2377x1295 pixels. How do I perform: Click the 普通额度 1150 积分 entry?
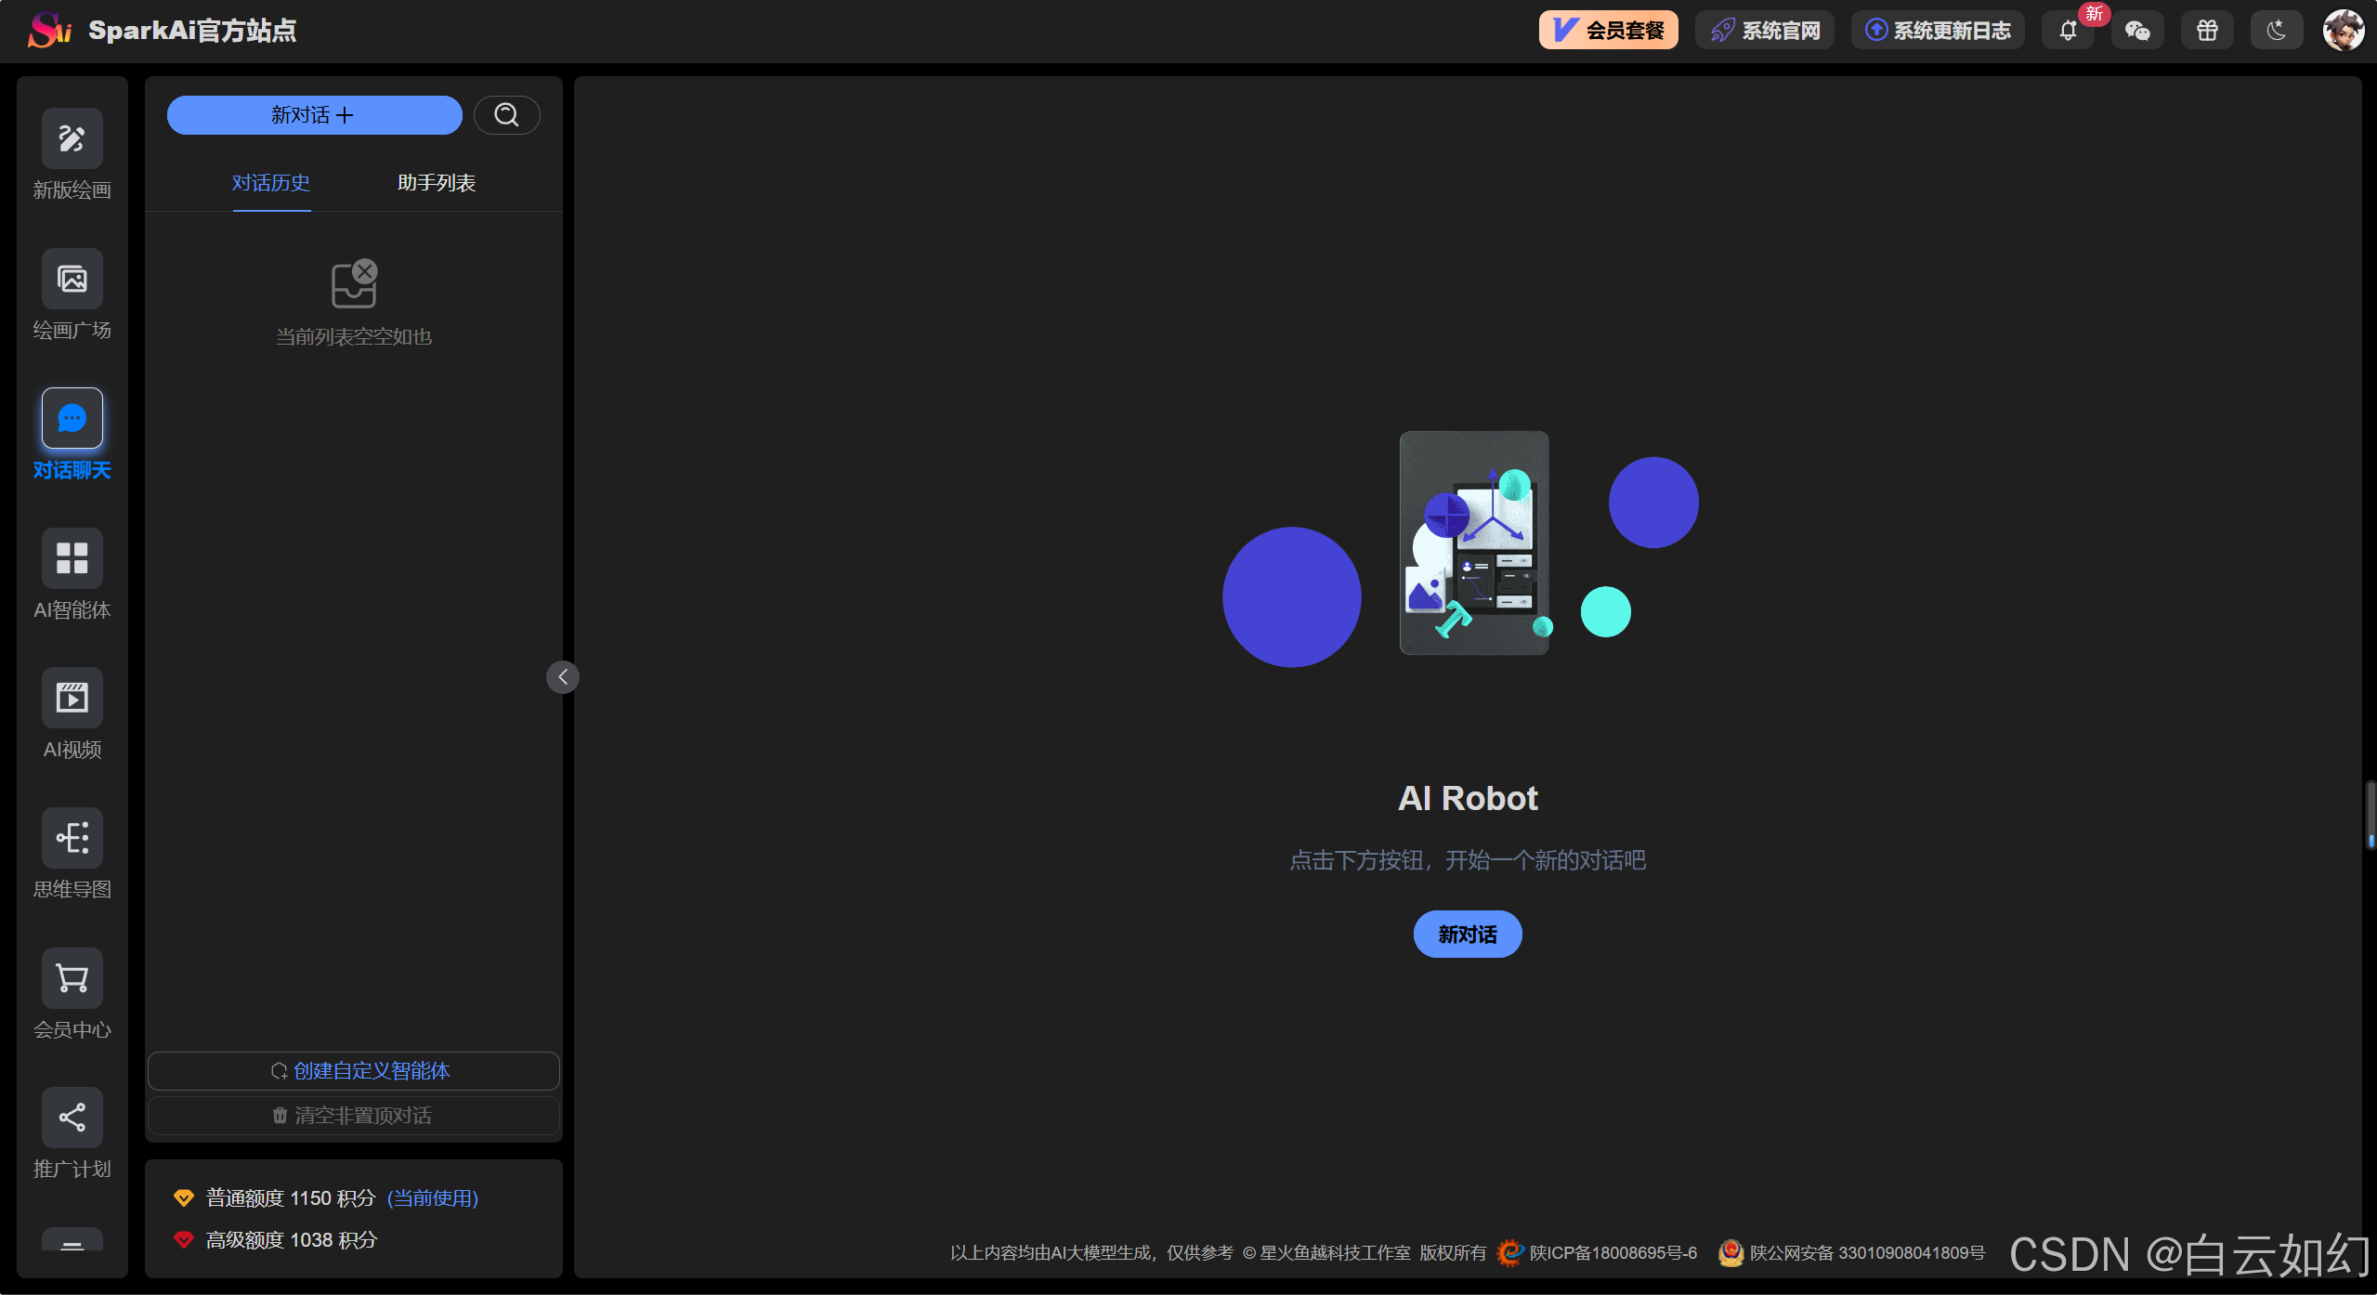(x=291, y=1198)
